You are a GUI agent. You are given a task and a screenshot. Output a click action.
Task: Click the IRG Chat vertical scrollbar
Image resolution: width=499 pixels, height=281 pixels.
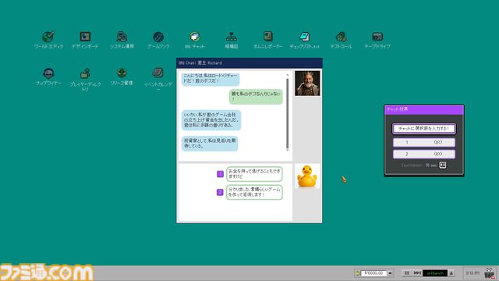288,114
